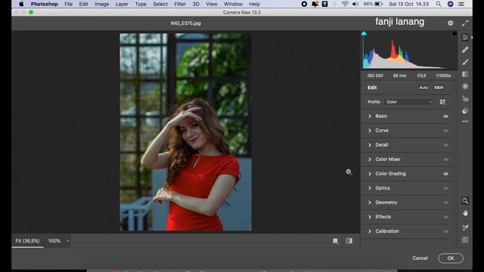The height and width of the screenshot is (272, 484).
Task: Open the Filter menu
Action: (180, 4)
